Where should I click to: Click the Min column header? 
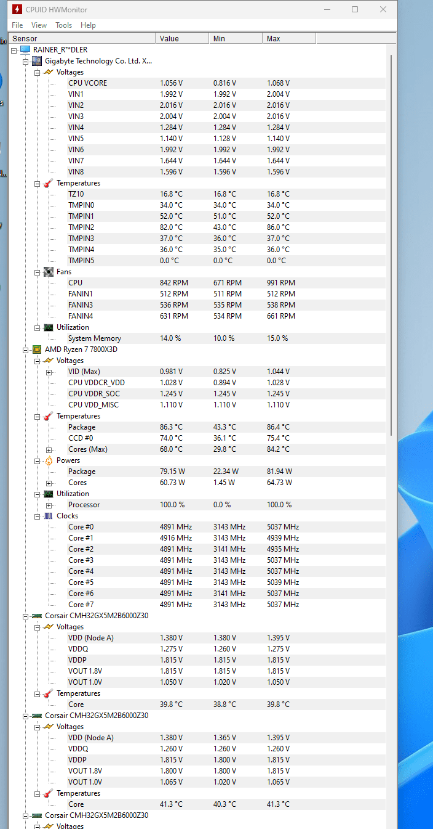(x=236, y=38)
